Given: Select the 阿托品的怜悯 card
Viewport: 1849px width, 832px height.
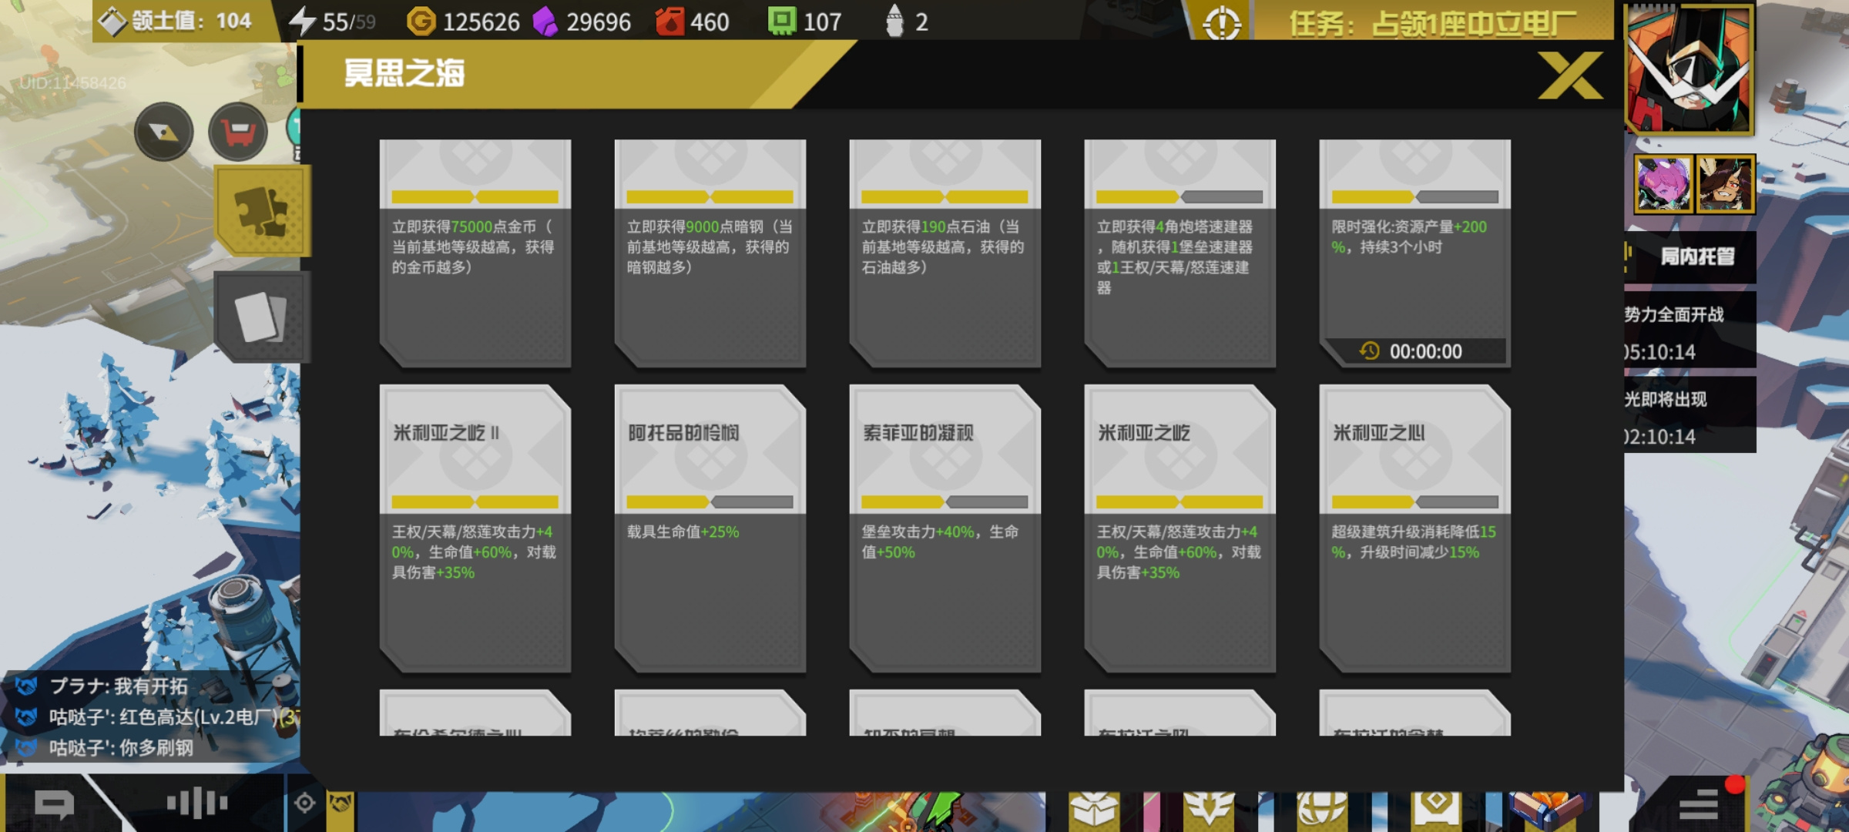Looking at the screenshot, I should 710,528.
